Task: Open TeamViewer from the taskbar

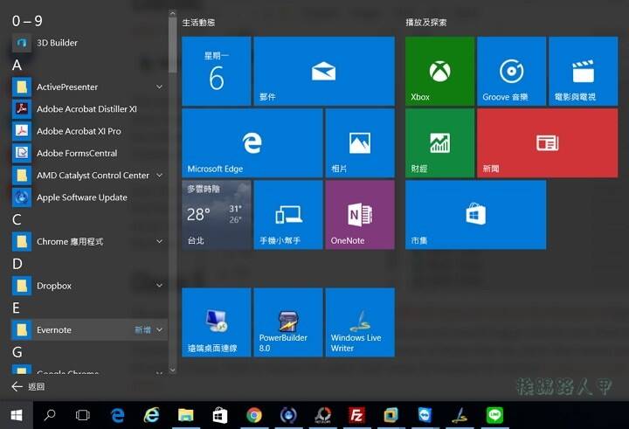Action: (x=425, y=415)
